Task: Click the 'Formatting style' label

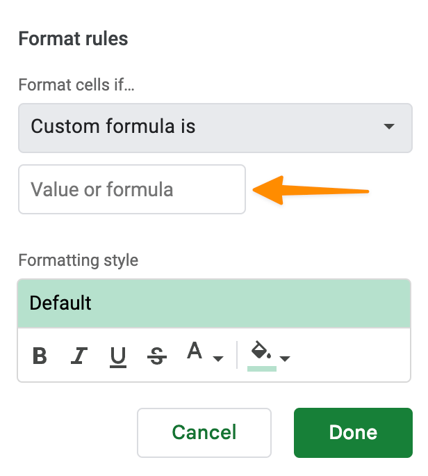Action: pos(79,260)
